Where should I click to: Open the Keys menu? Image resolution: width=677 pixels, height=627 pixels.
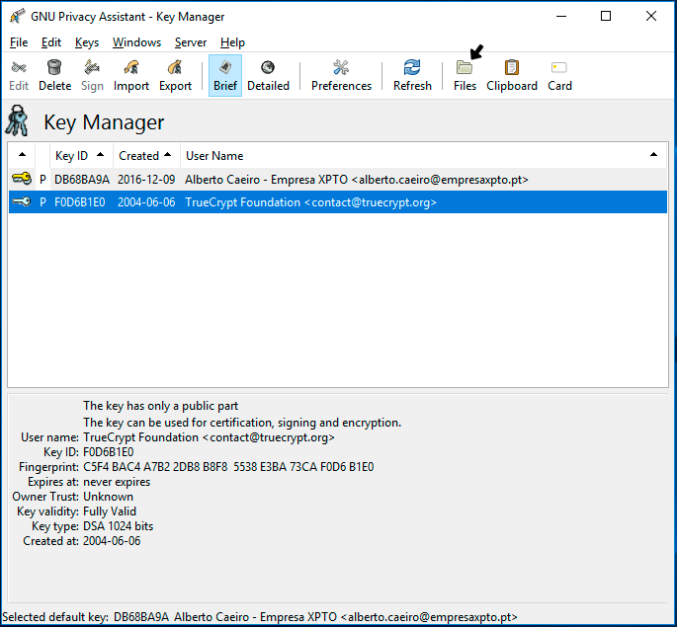87,42
